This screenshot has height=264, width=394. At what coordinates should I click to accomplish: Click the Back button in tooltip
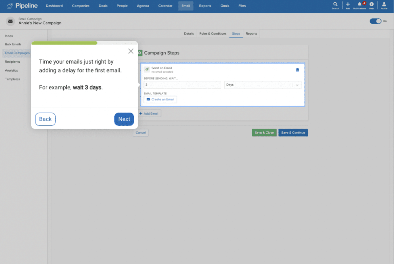pos(45,119)
